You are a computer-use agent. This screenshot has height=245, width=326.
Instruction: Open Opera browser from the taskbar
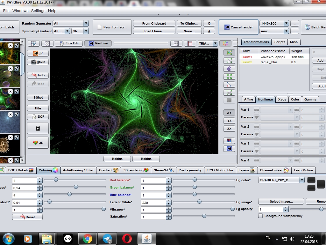(127, 239)
